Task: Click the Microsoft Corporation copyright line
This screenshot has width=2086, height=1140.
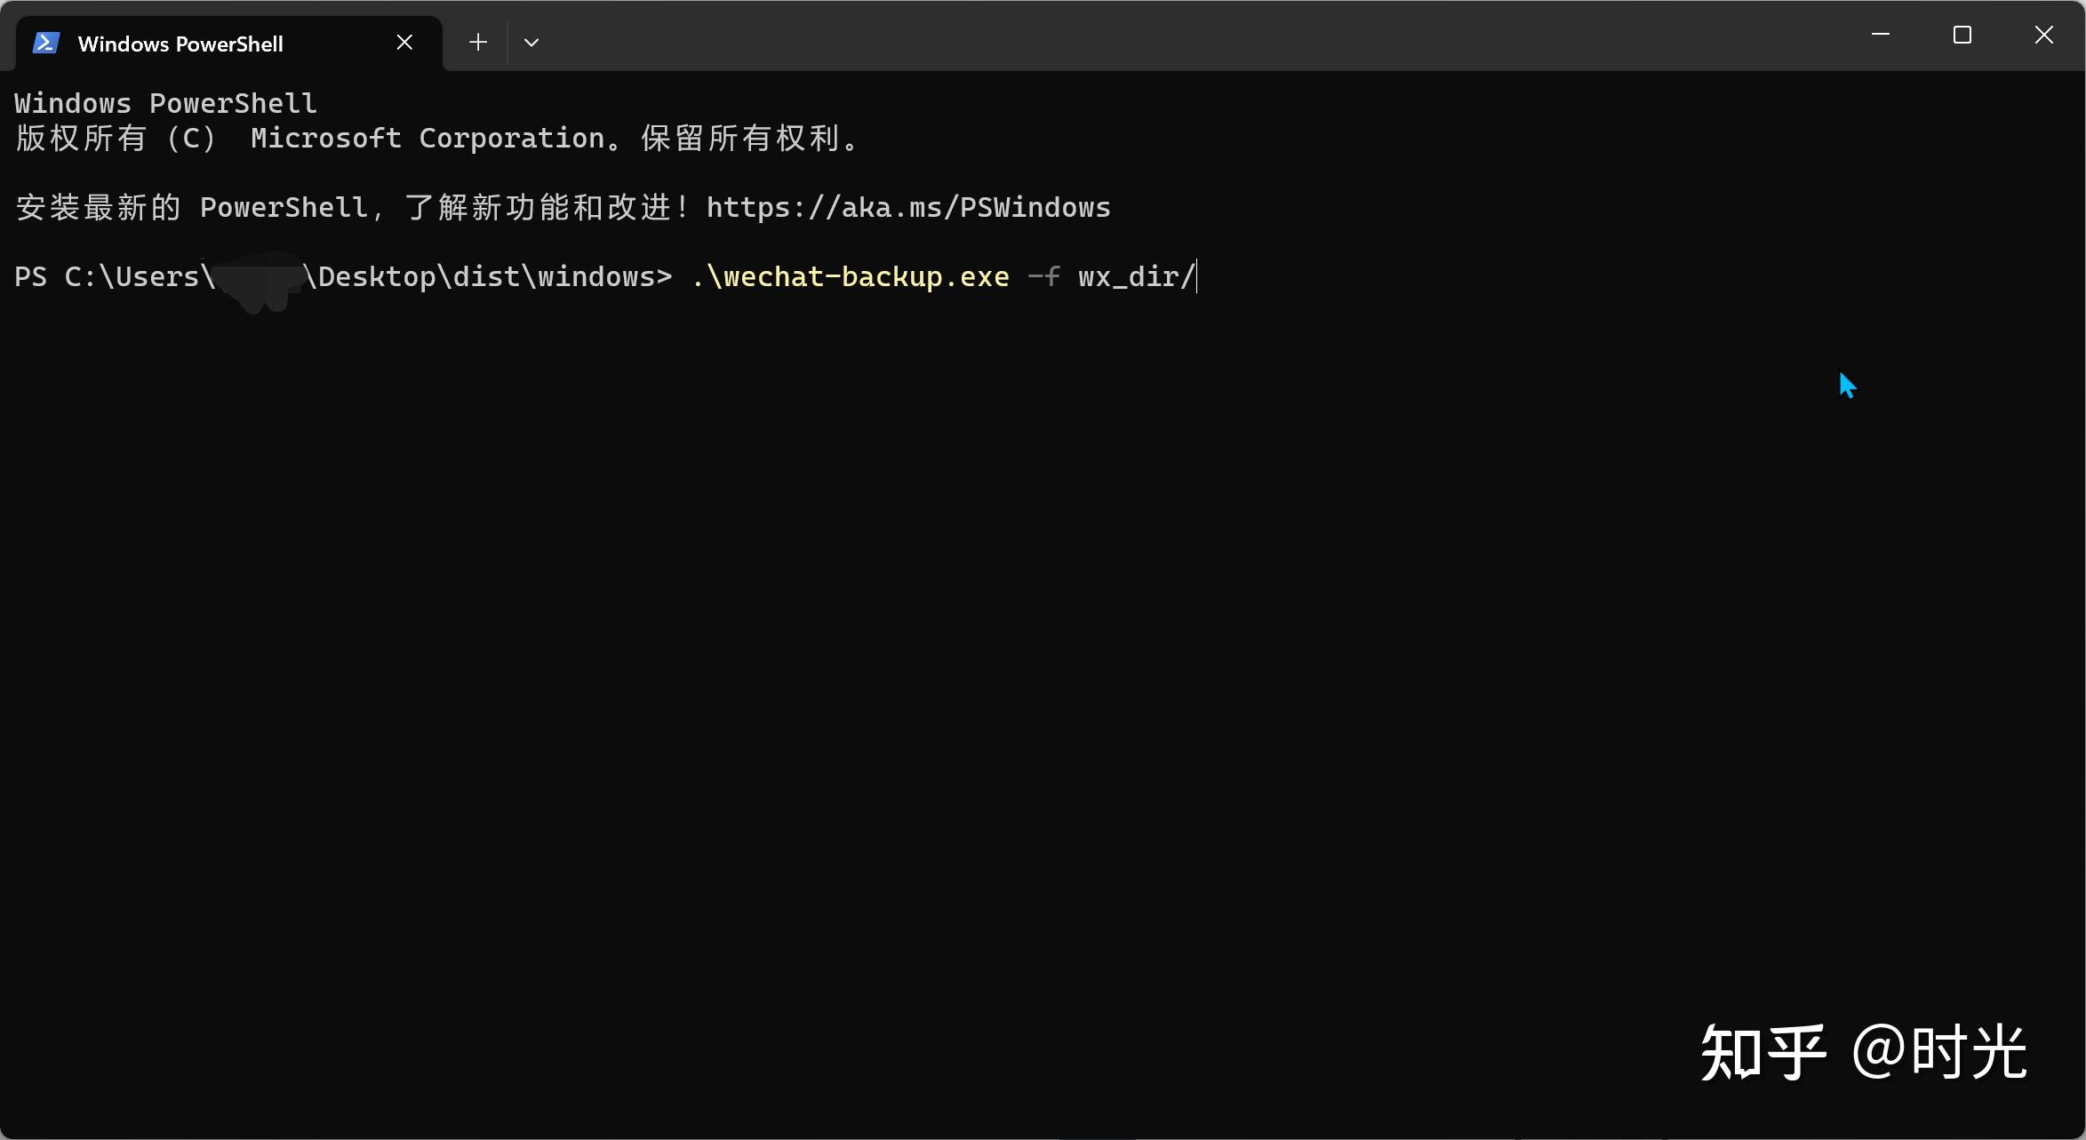Action: 436,139
